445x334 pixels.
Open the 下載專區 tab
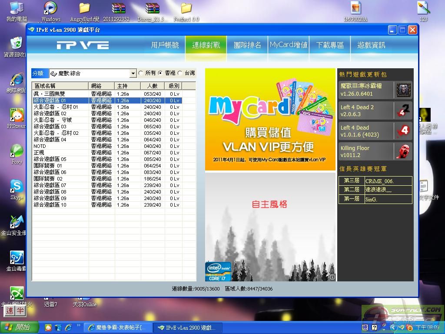coord(330,45)
